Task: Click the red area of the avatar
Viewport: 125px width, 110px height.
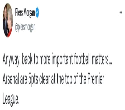Action: tap(10, 33)
